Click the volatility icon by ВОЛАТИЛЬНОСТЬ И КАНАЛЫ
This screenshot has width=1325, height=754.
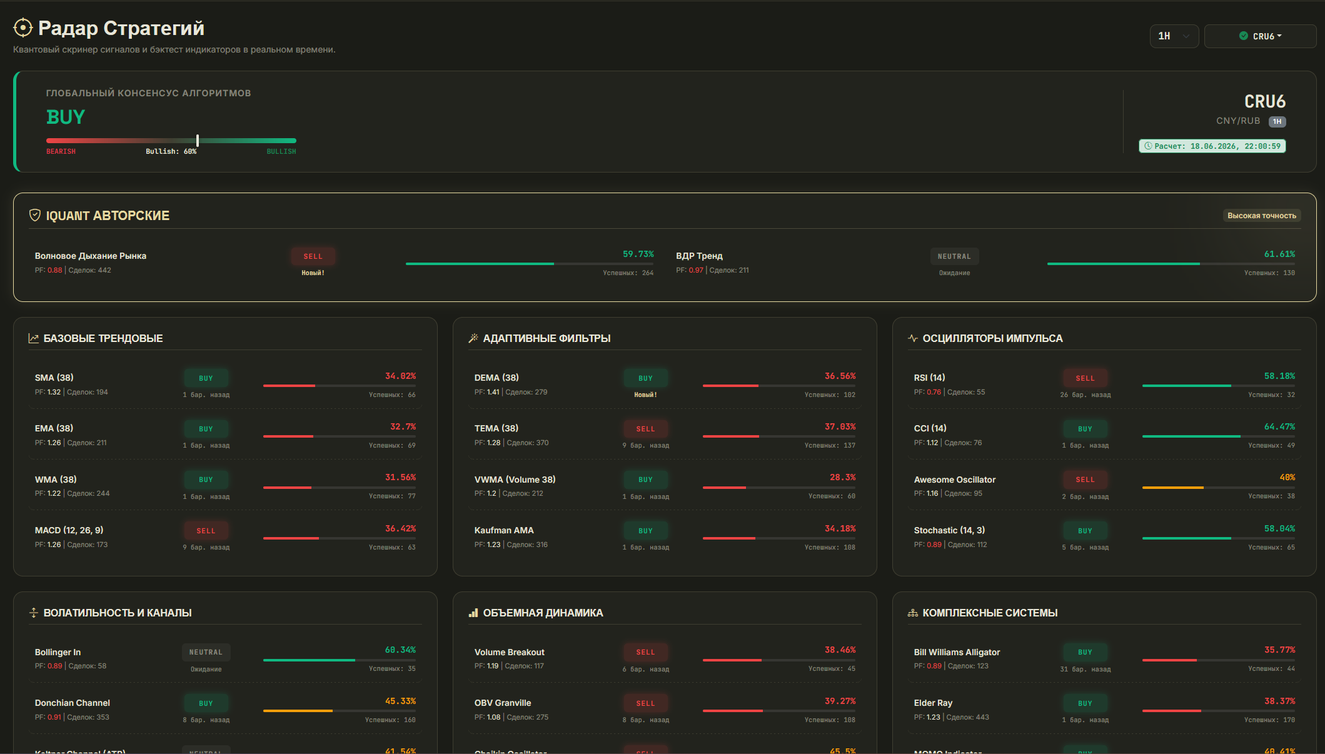[x=34, y=613]
